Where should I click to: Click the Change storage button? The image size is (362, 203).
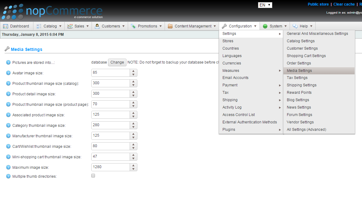(x=117, y=62)
